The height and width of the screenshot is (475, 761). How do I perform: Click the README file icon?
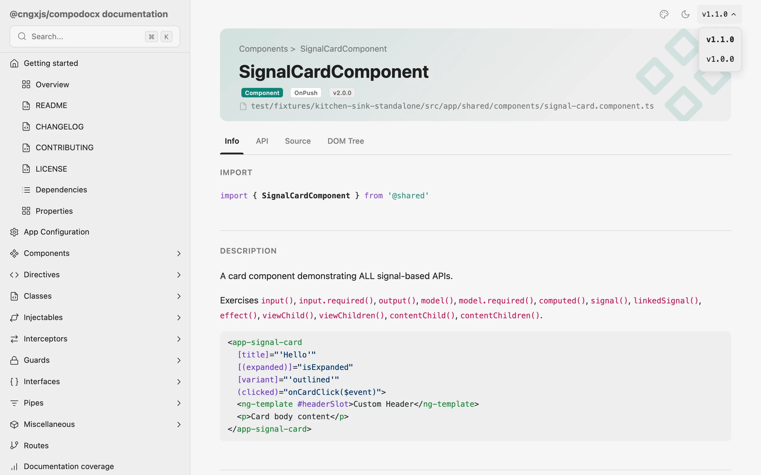click(26, 106)
